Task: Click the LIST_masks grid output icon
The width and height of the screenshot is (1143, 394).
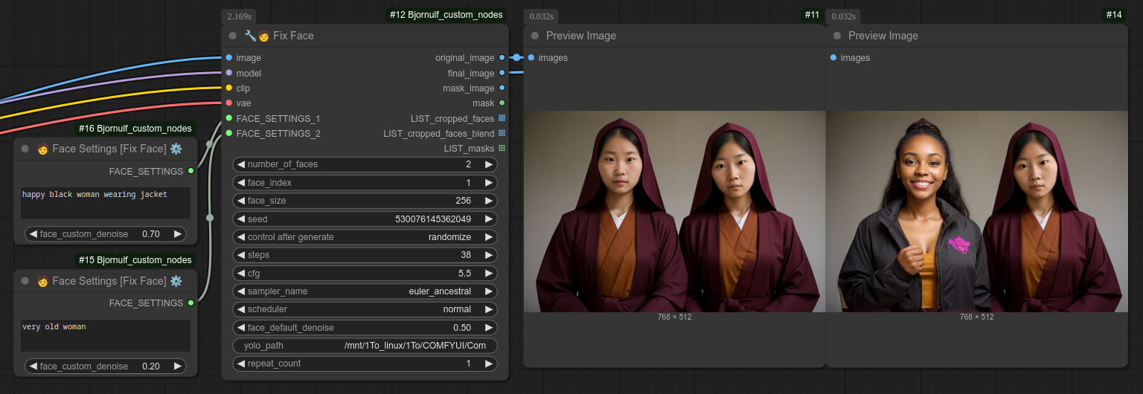Action: (502, 149)
